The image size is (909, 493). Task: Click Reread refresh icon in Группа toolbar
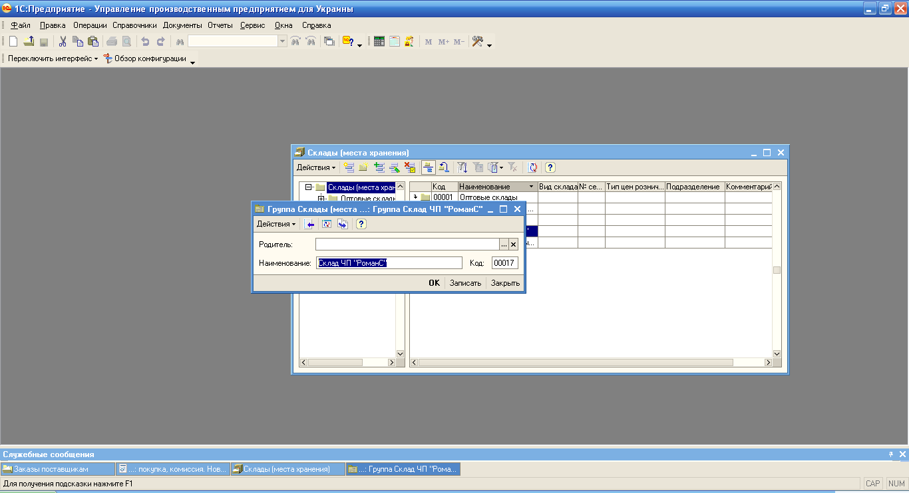click(327, 224)
